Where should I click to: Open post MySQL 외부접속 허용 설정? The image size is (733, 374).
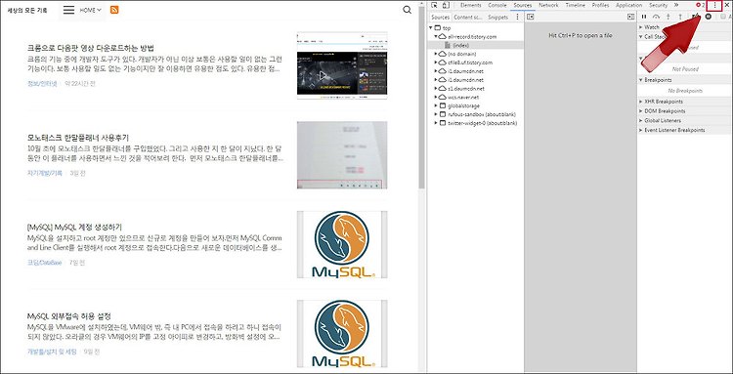(x=68, y=316)
